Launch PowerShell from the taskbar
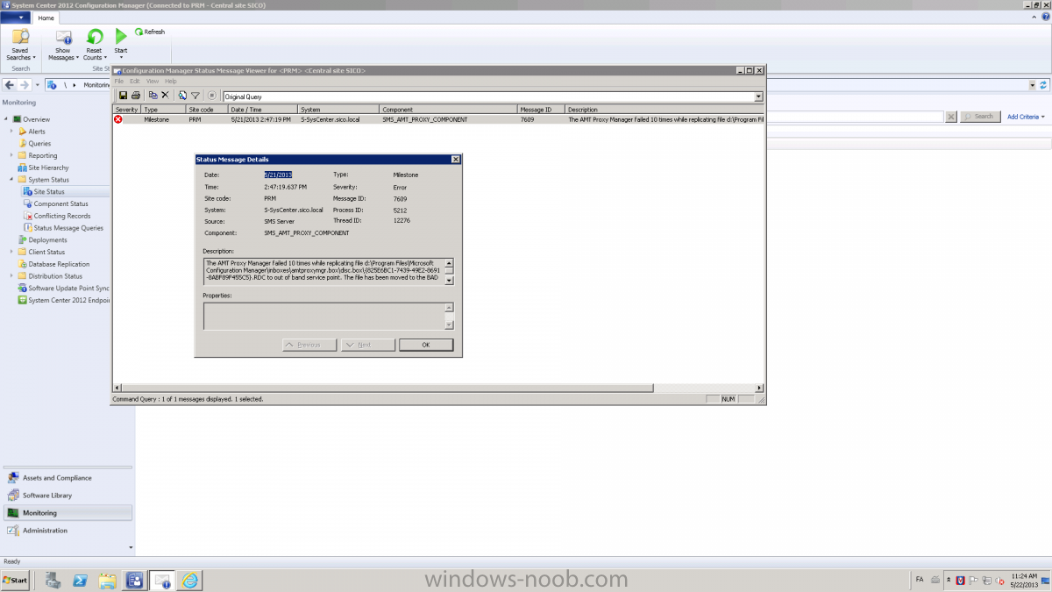This screenshot has width=1052, height=592. [80, 580]
